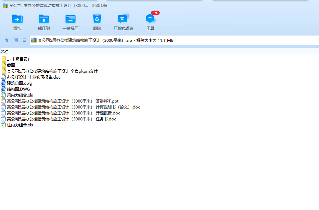Select file name 柱内力组合.xls
Screen dimensions: 319x210
(x=20, y=125)
